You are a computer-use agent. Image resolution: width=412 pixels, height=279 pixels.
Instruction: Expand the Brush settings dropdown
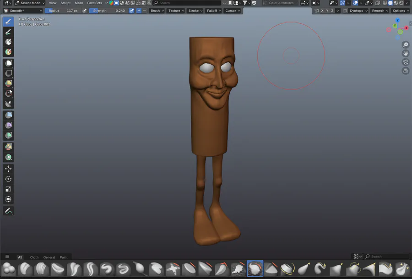(x=157, y=11)
